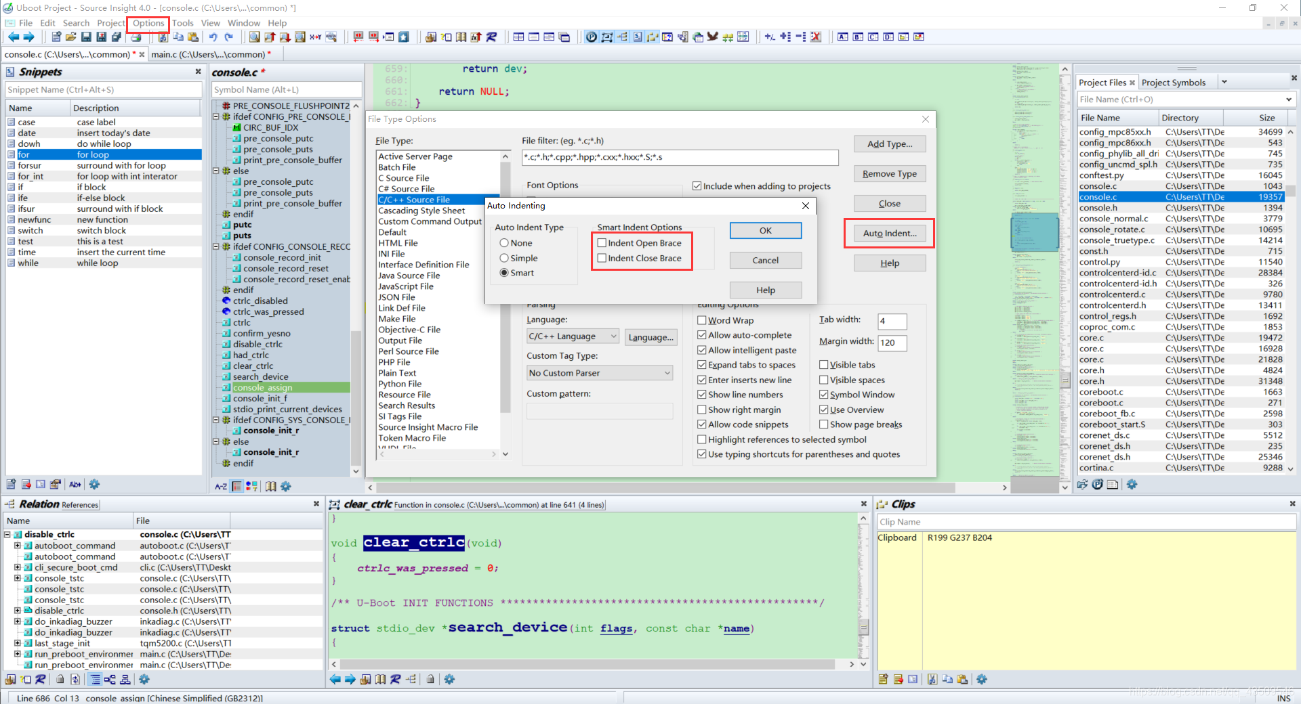Click the Language... button

point(650,337)
